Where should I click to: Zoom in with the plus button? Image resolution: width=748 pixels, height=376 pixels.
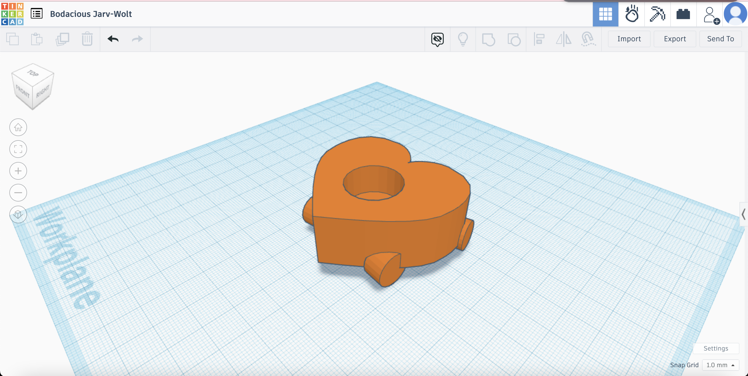coord(18,171)
